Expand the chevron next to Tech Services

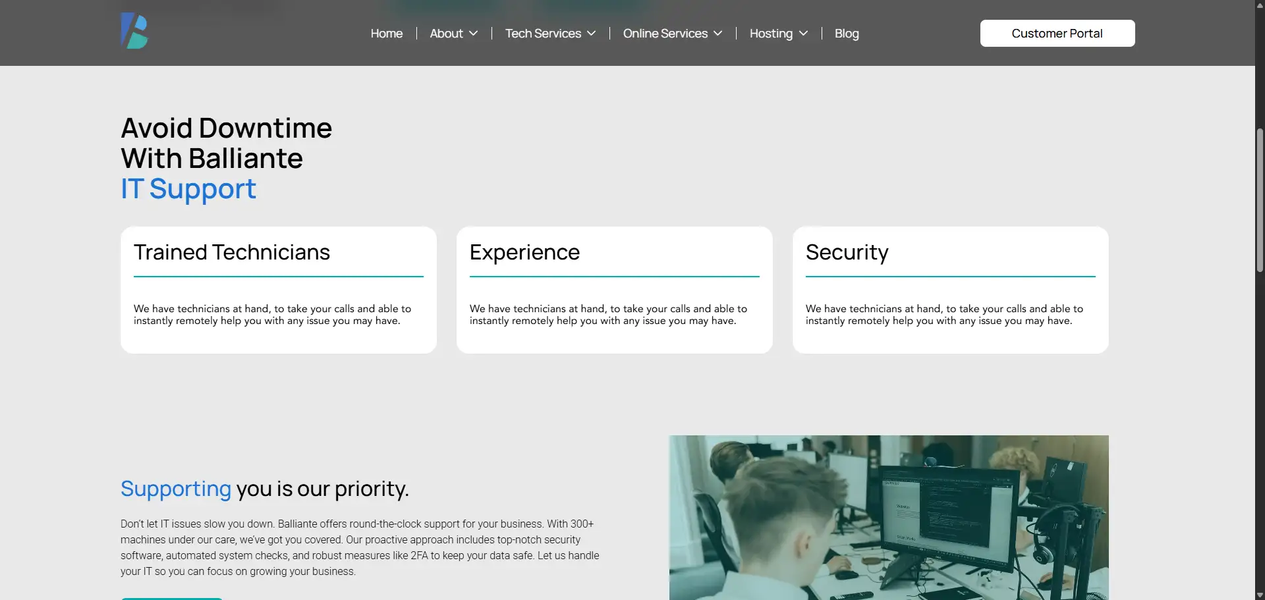coord(591,34)
